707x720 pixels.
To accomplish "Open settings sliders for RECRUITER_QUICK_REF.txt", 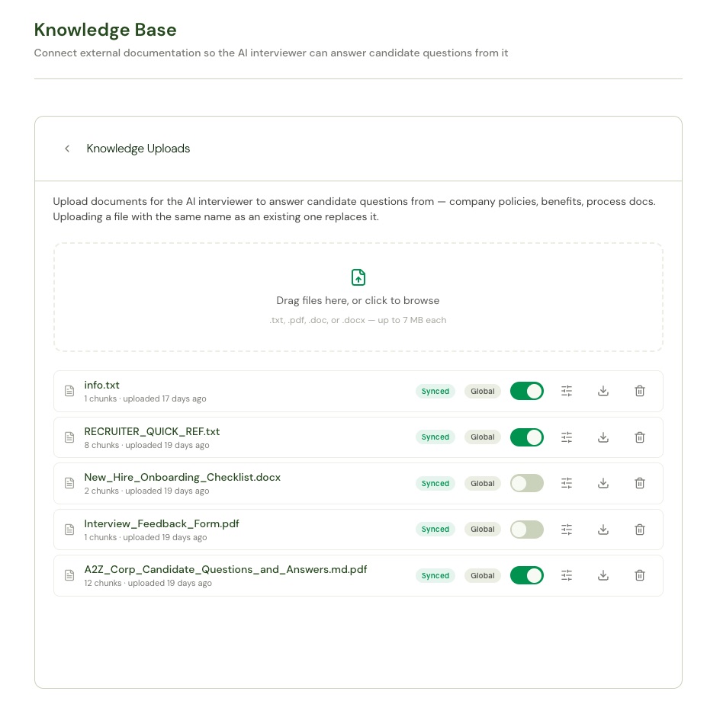I will click(x=567, y=437).
